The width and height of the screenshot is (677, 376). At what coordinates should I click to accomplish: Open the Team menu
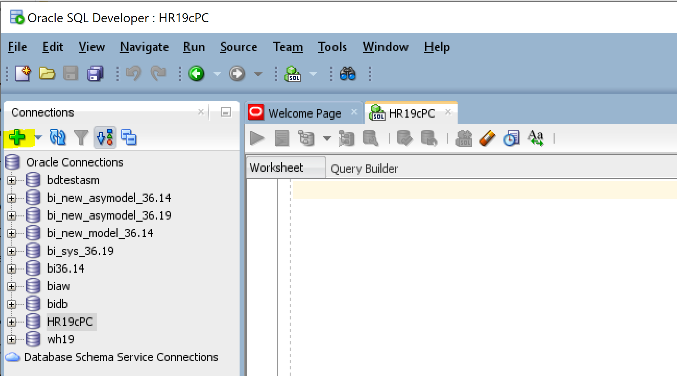click(288, 47)
